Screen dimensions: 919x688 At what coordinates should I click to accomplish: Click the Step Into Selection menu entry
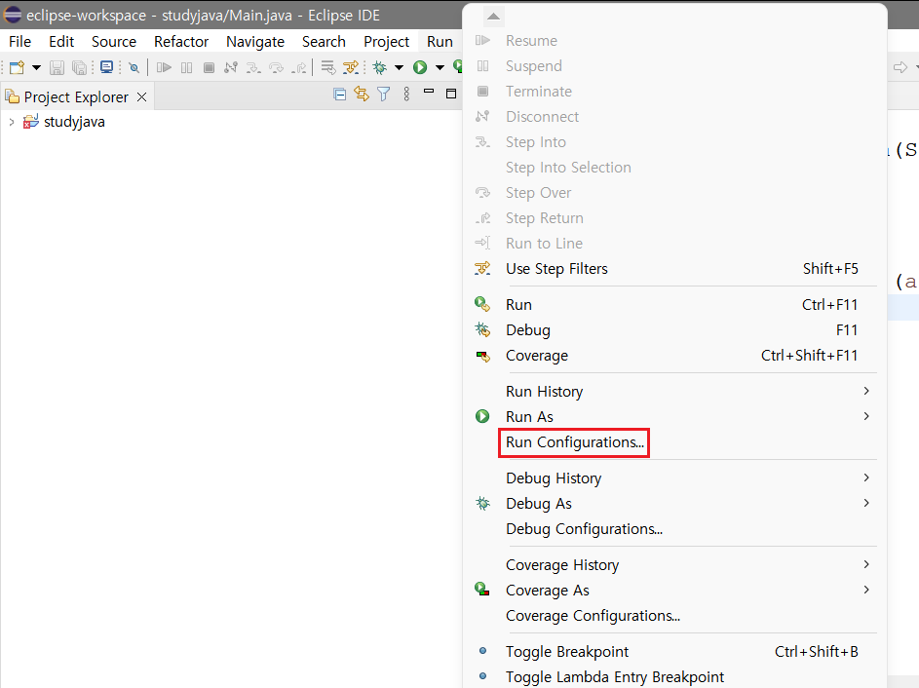674,168
